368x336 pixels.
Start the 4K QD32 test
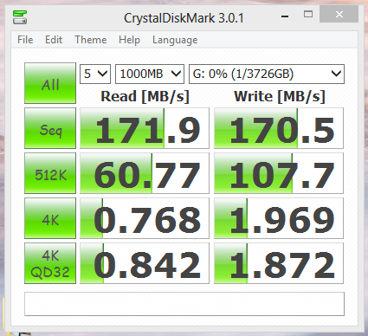pyautogui.click(x=50, y=263)
